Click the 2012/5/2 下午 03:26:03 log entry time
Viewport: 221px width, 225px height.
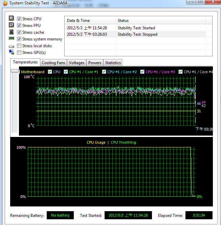[87, 34]
